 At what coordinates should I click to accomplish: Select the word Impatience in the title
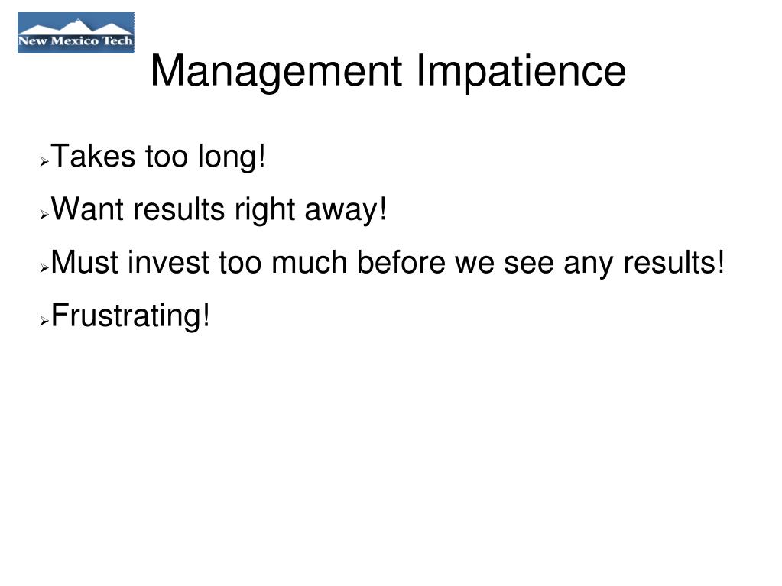coord(521,73)
